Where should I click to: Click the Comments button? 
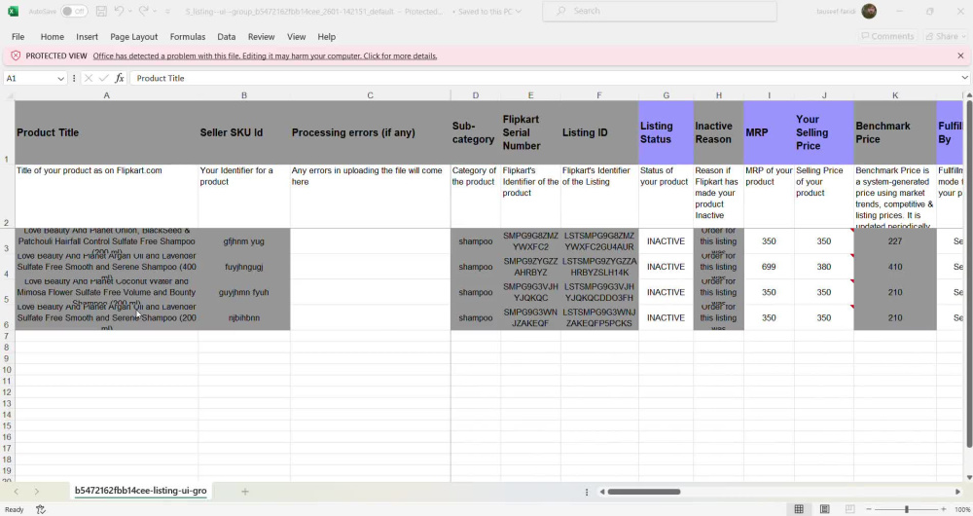click(x=887, y=36)
